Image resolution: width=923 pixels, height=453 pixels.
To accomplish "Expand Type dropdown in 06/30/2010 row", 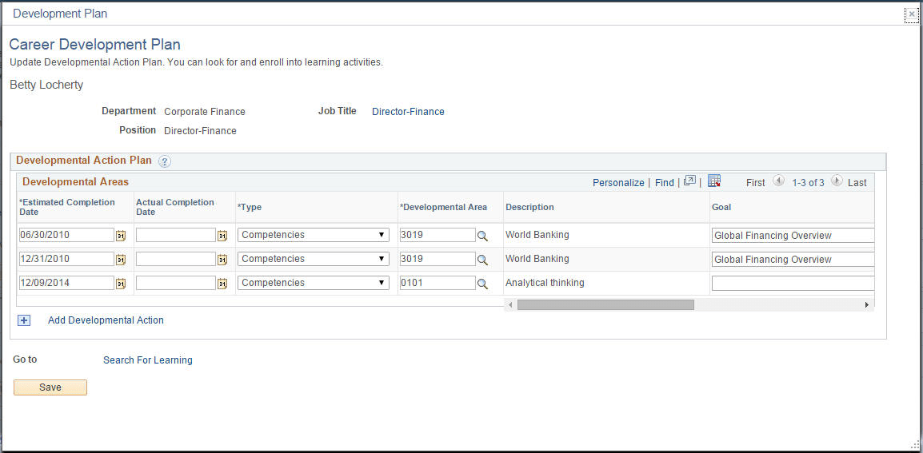I will click(314, 235).
